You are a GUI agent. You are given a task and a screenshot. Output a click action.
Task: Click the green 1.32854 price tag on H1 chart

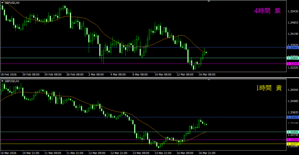coord(293,132)
